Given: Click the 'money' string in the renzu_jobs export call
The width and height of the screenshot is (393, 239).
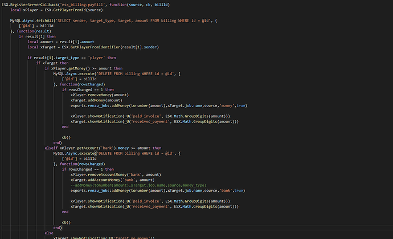Looking at the screenshot, I should (x=227, y=106).
